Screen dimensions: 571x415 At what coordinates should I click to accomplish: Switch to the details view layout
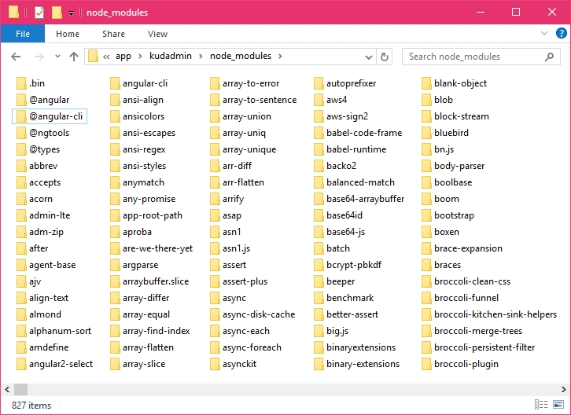(x=541, y=405)
